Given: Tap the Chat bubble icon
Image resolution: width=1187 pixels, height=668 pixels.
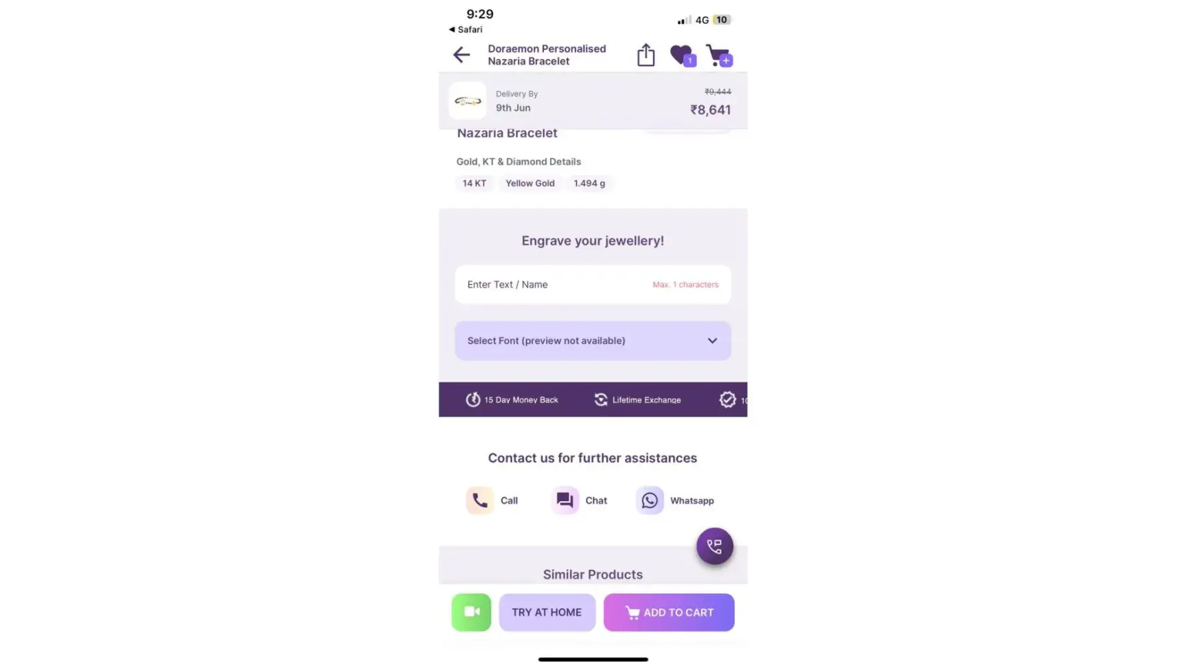Looking at the screenshot, I should (565, 500).
